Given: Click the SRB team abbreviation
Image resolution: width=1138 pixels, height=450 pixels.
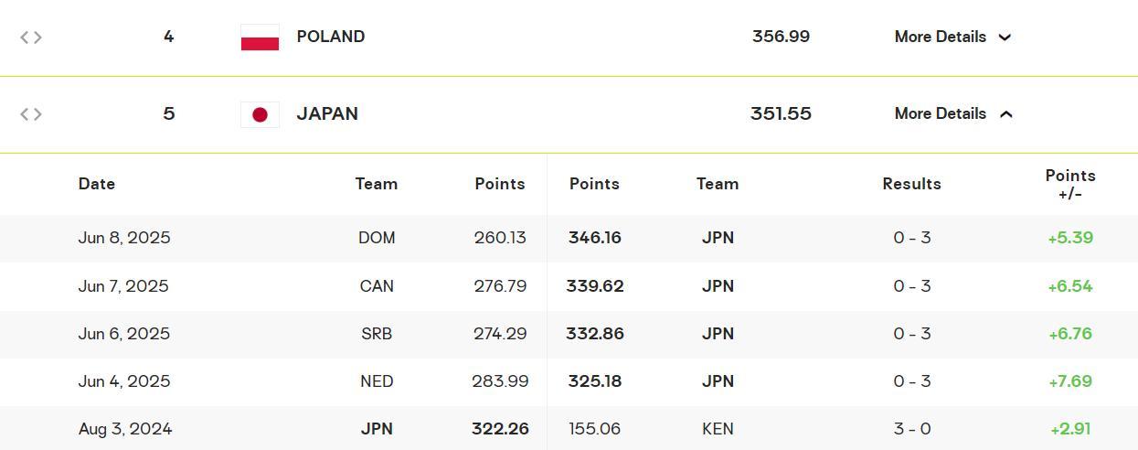Looking at the screenshot, I should [x=377, y=334].
